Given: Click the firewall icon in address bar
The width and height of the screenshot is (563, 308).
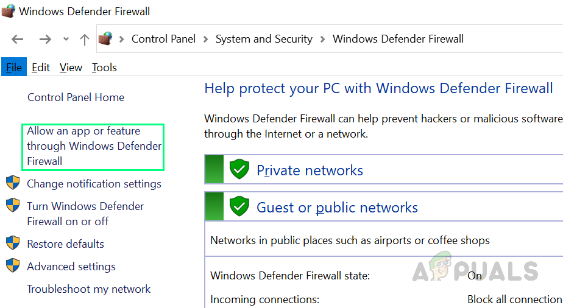Looking at the screenshot, I should (x=105, y=39).
